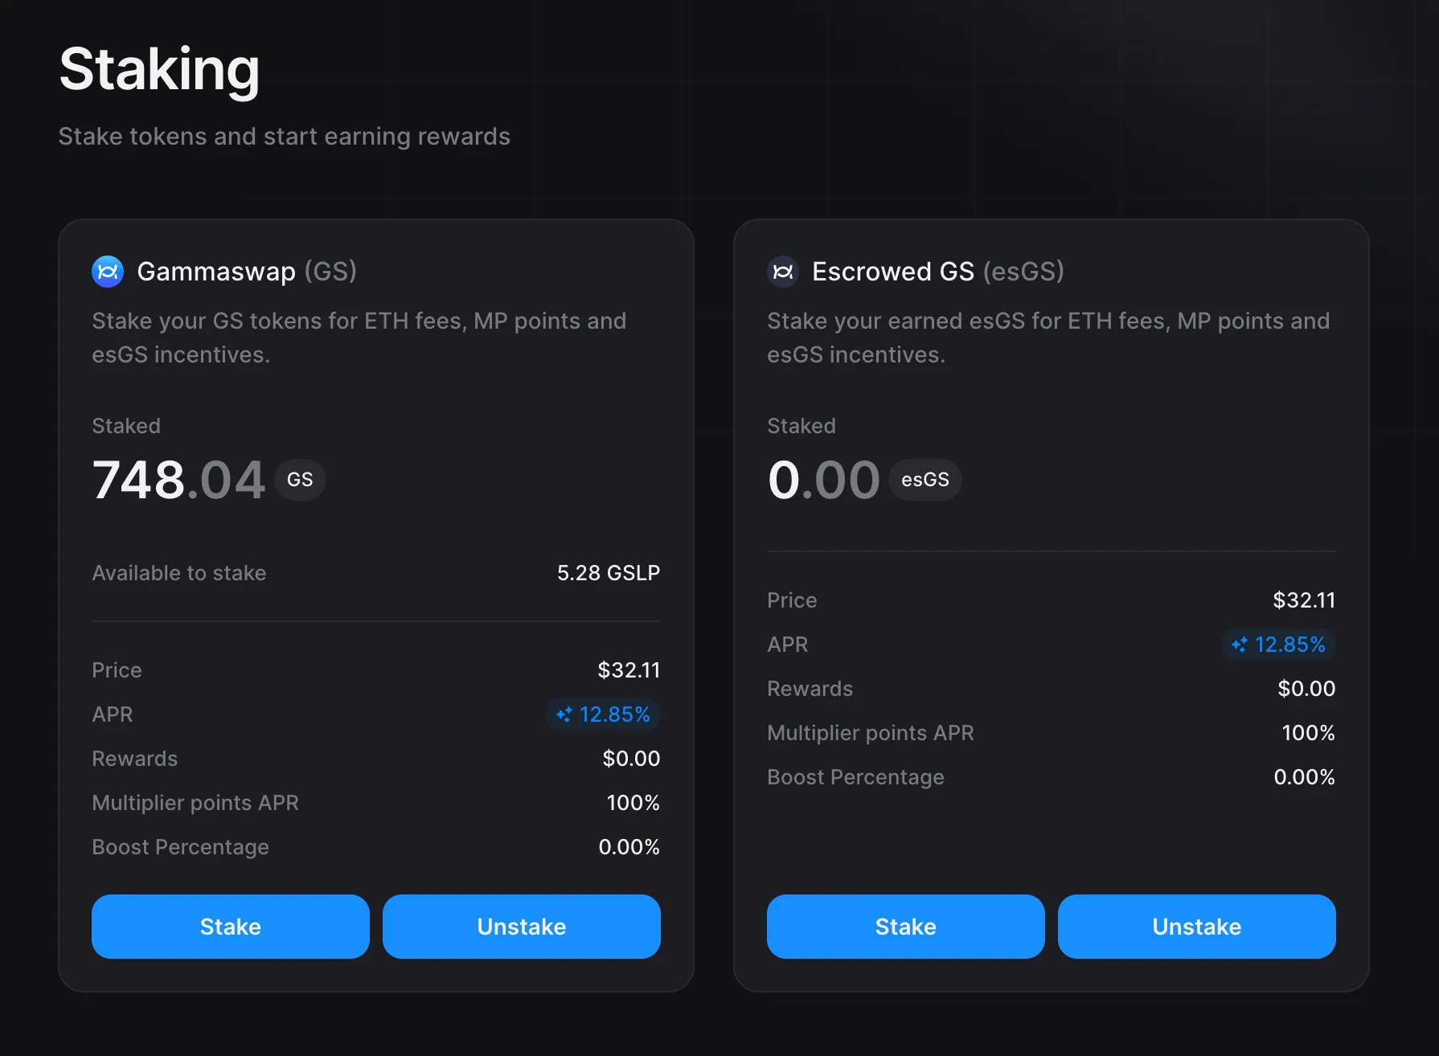Click the Escrowed GS token logo icon
The image size is (1439, 1056).
(x=783, y=272)
